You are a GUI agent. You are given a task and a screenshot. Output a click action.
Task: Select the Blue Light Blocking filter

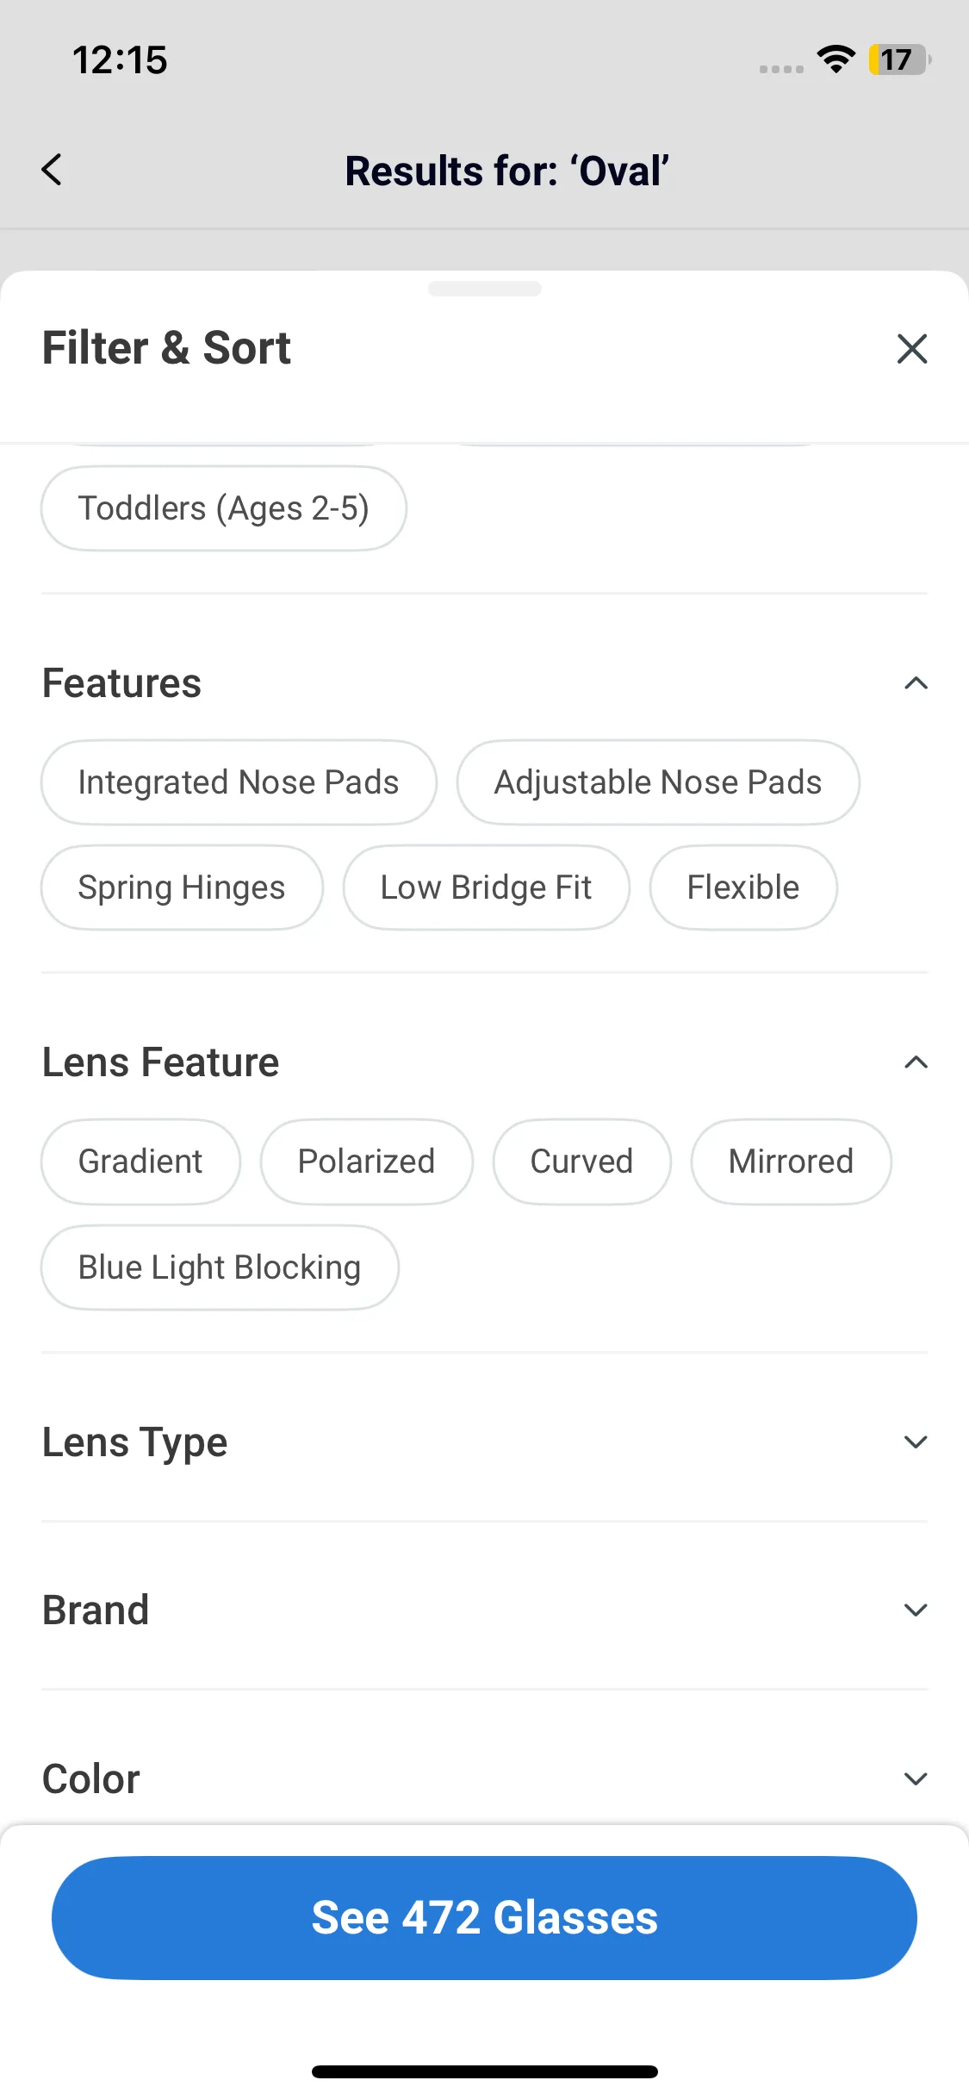tap(220, 1267)
